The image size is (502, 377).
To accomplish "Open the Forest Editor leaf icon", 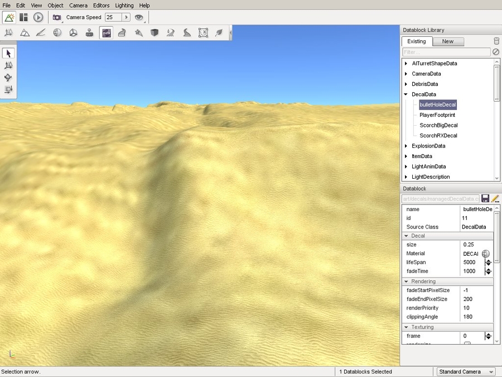I will 219,33.
